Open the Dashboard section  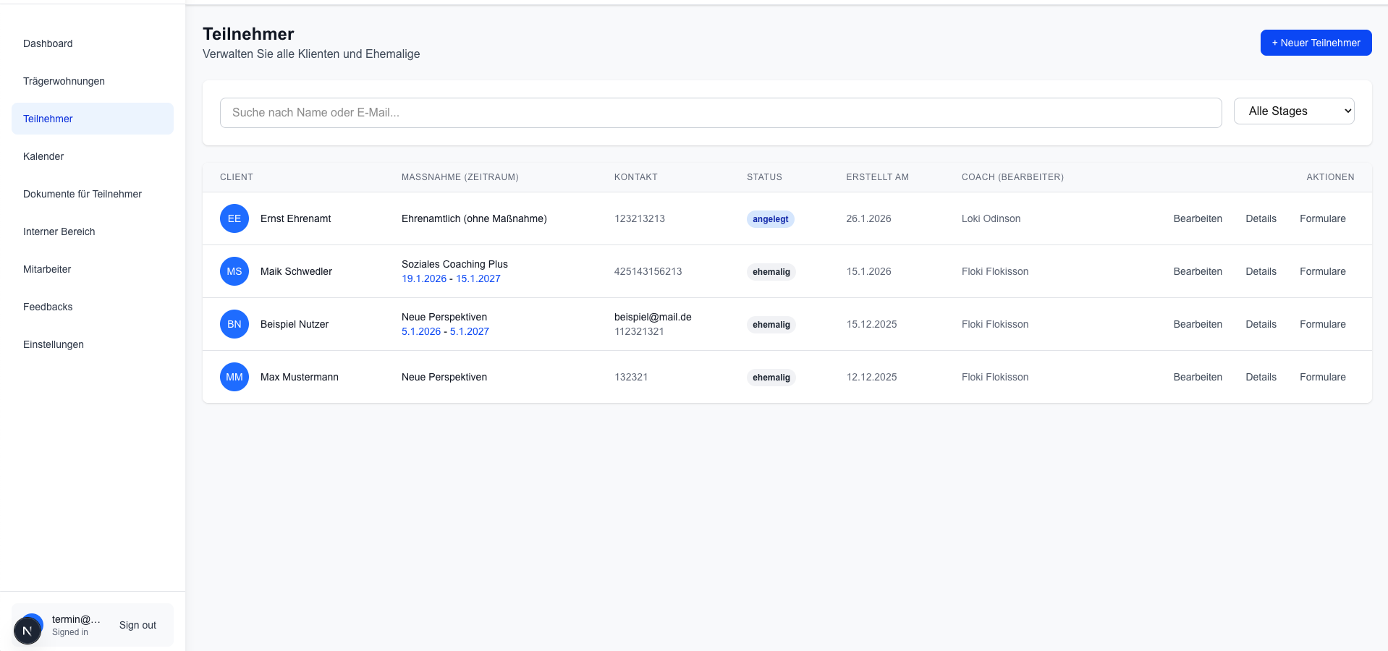[x=48, y=43]
